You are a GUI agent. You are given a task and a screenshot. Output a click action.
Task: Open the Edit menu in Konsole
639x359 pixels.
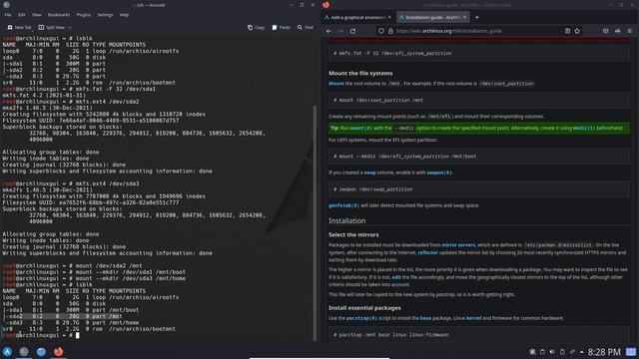22,15
